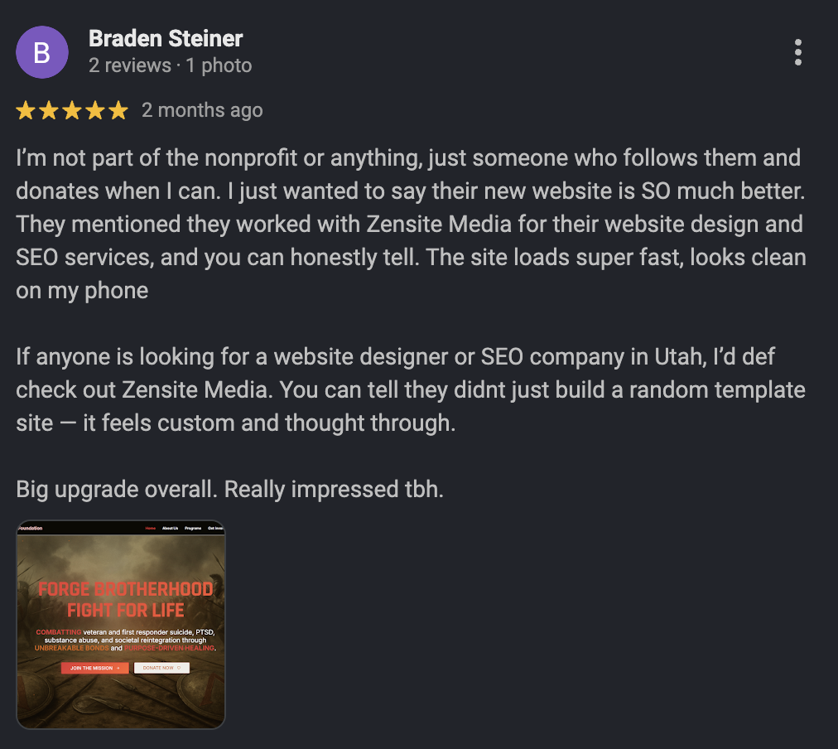Click the Foundation logo in the website header
Viewport: 838px width, 749px height.
(x=29, y=528)
